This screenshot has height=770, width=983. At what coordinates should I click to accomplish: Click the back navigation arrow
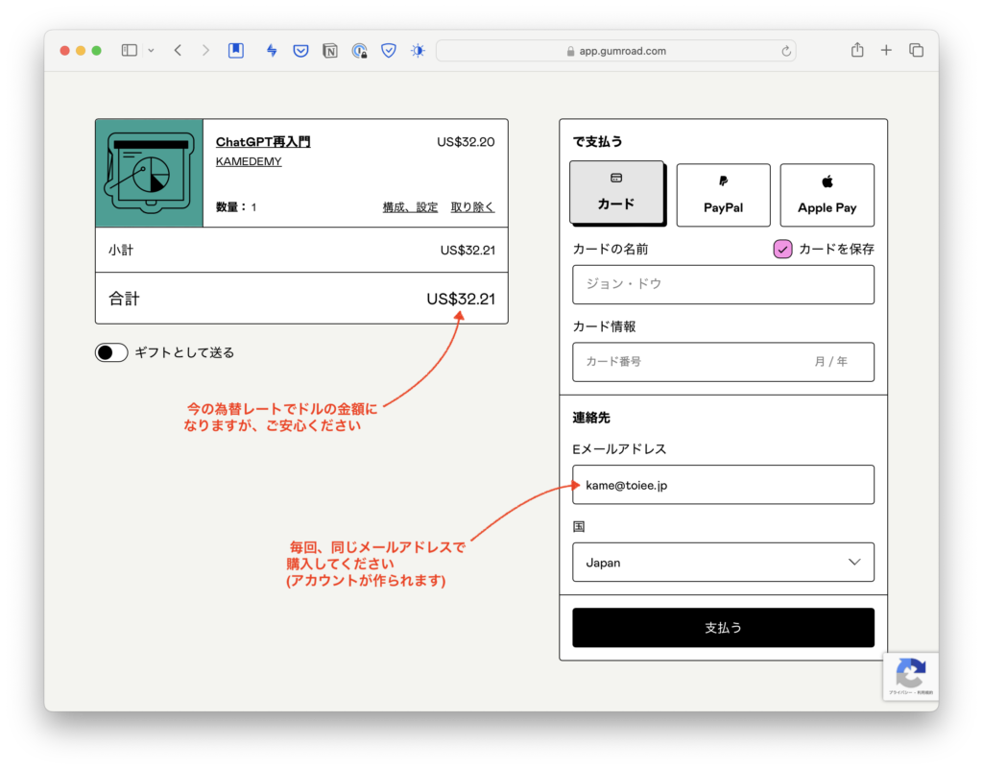[178, 51]
